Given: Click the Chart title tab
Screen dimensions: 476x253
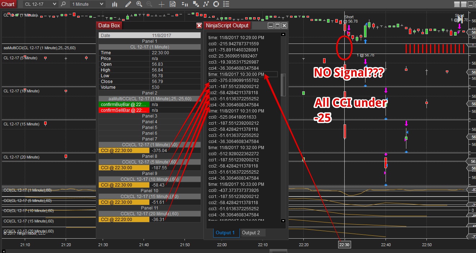Looking at the screenshot, I should click(8, 4).
